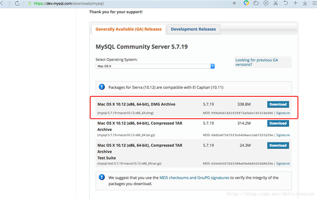Click the undo arrow icon in the toolbar
317x199 pixels.
286,3
